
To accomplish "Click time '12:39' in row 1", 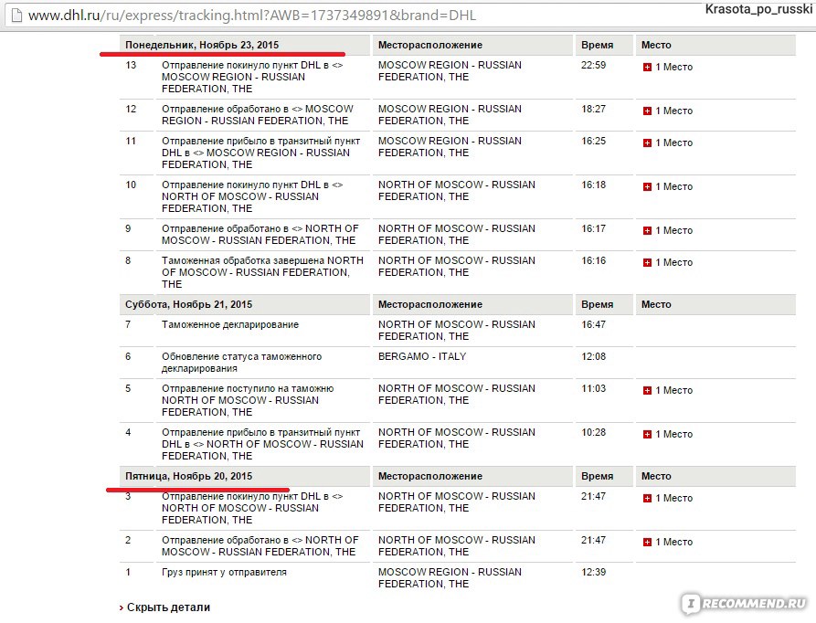I will [x=593, y=572].
